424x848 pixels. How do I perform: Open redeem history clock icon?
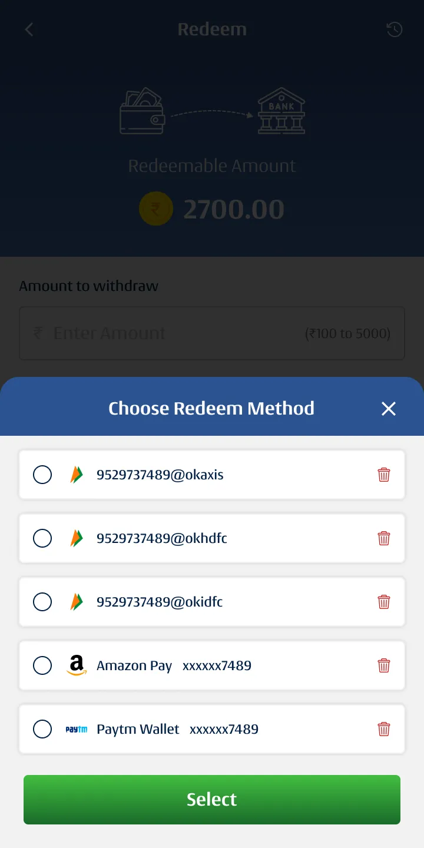point(394,29)
